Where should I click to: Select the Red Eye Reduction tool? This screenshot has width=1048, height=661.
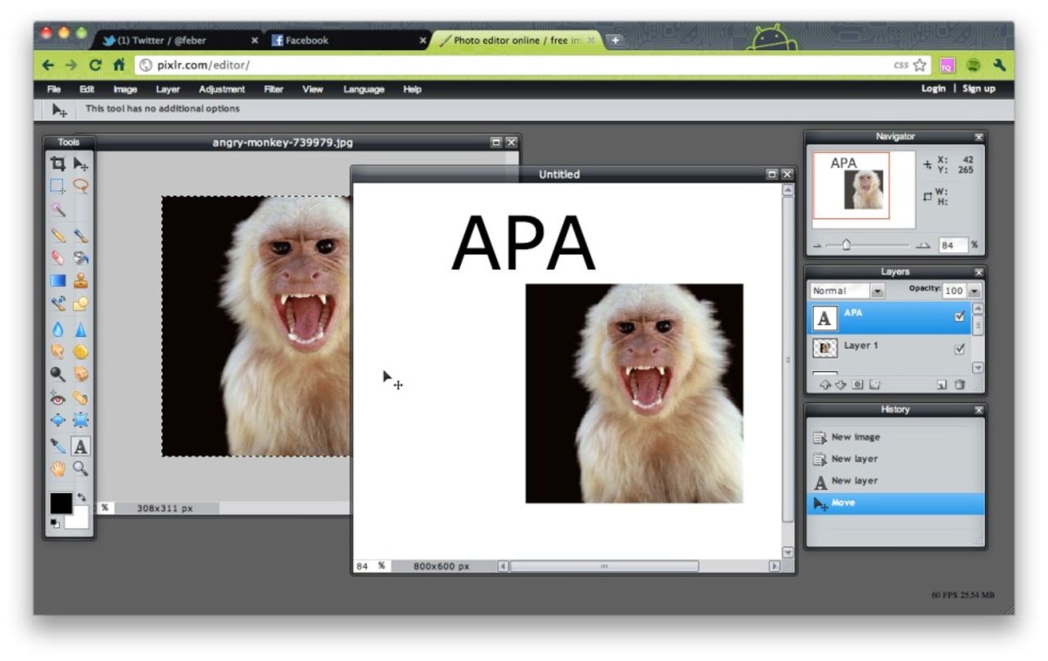[x=57, y=398]
